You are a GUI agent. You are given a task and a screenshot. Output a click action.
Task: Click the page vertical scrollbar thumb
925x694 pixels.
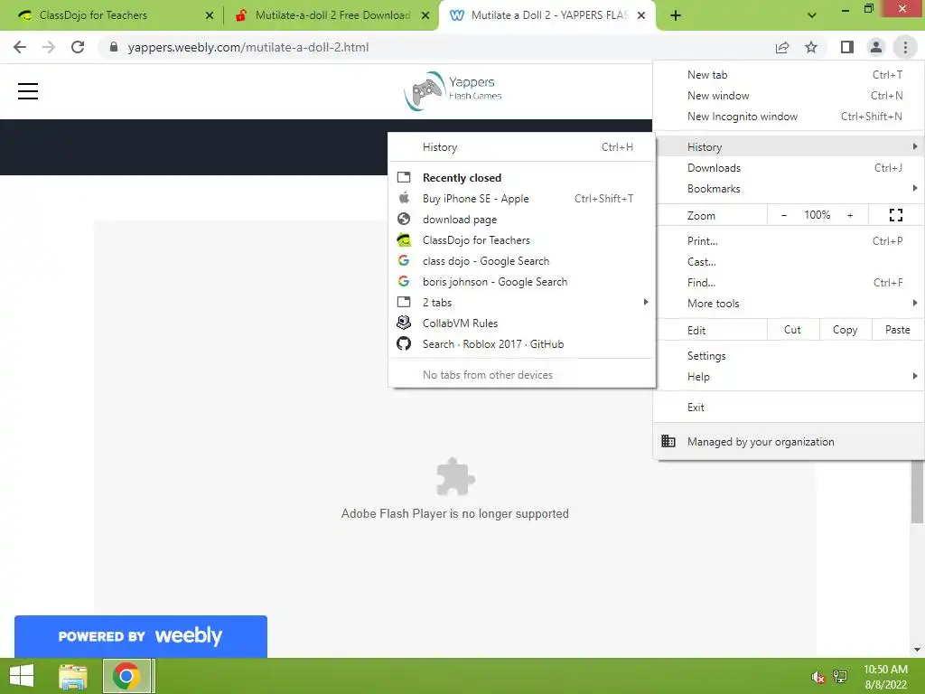918,491
